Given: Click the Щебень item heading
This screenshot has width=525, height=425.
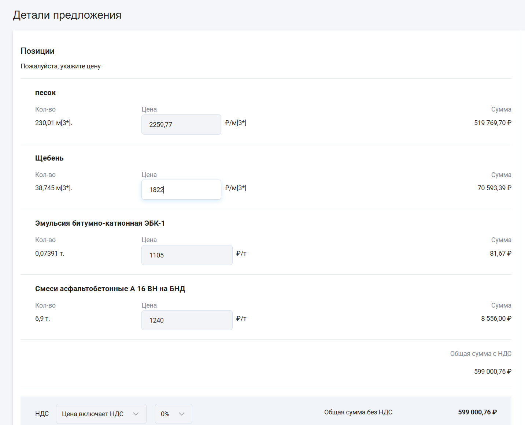Looking at the screenshot, I should 49,158.
